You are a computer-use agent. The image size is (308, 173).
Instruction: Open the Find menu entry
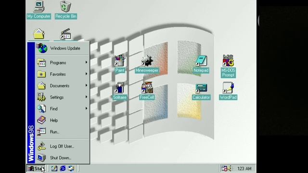click(x=63, y=109)
